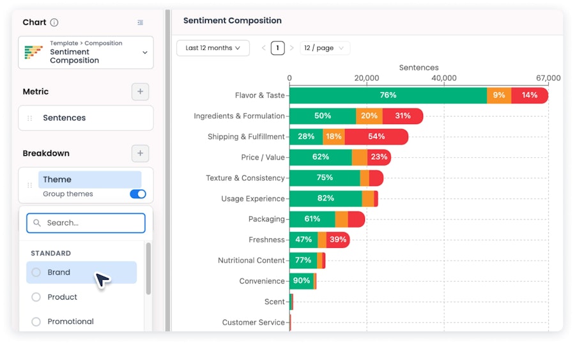Toggle Group themes switch off
This screenshot has width=575, height=345.
[x=138, y=194]
